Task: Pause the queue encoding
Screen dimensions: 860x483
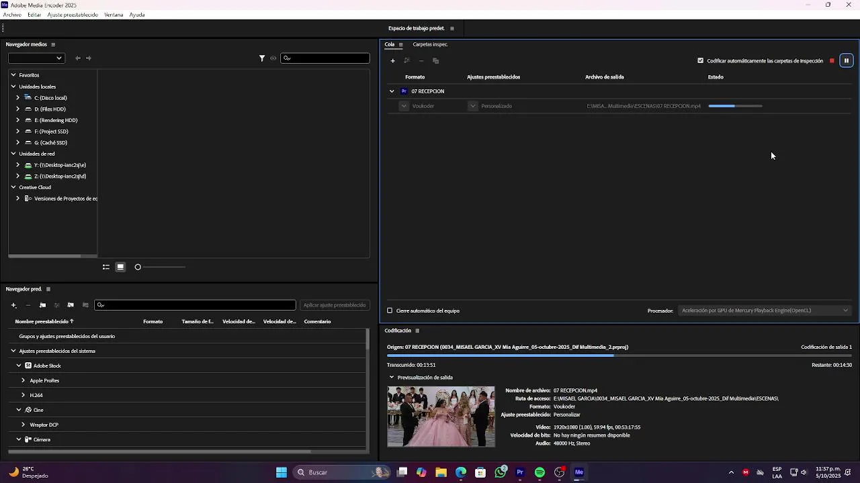Action: tap(847, 61)
